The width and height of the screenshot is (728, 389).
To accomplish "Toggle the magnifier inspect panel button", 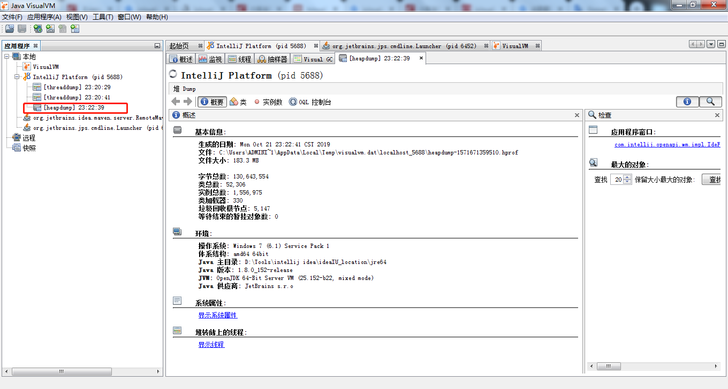I will (710, 102).
